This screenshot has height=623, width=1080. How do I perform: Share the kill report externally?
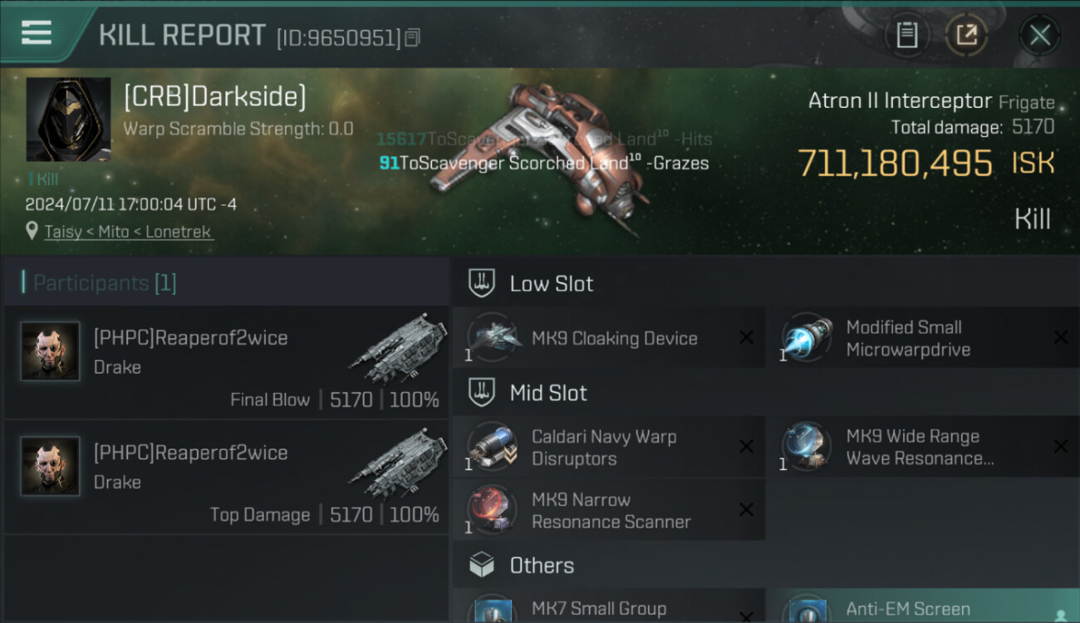coord(967,35)
